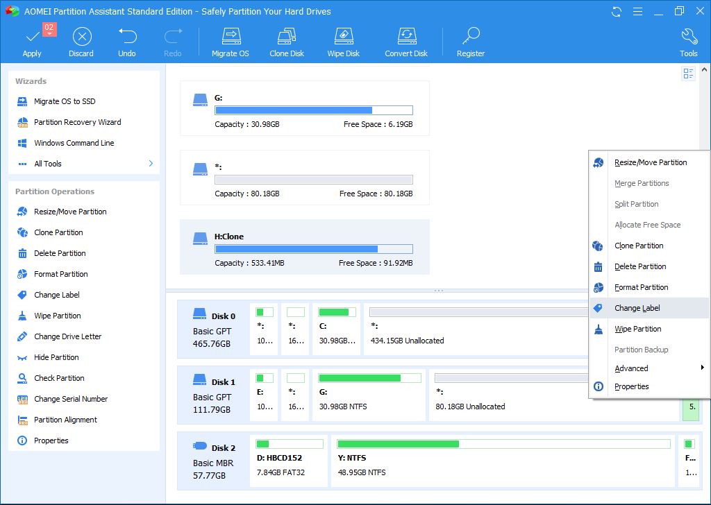The width and height of the screenshot is (711, 505).
Task: Click Partition Recovery Wizard in the sidebar
Action: 77,122
